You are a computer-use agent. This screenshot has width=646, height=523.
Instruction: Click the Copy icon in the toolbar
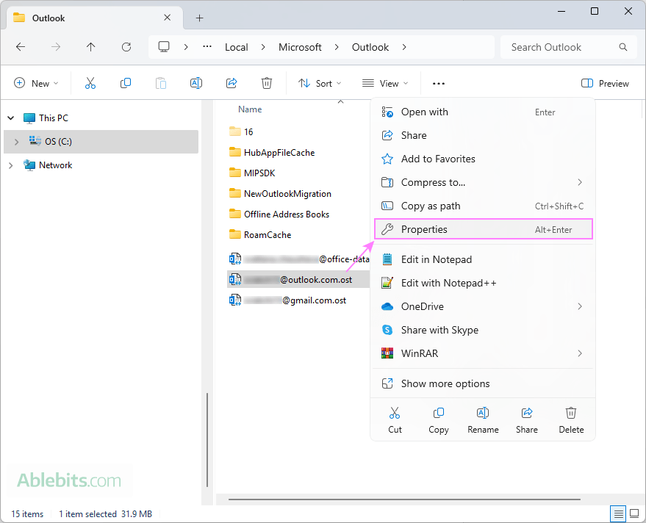pyautogui.click(x=126, y=83)
